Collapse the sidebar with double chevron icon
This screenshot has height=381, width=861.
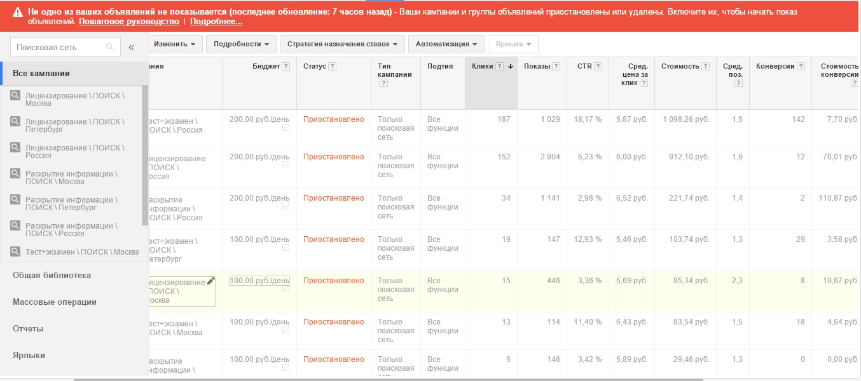click(131, 47)
